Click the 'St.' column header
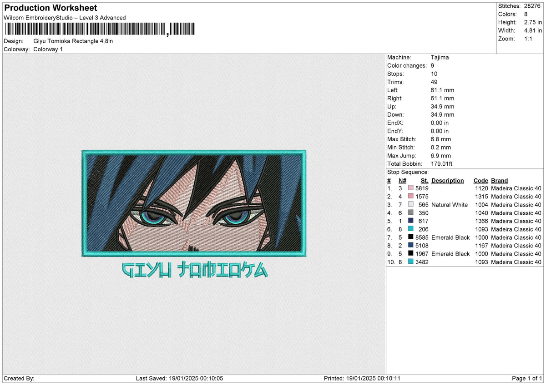The height and width of the screenshot is (385, 546). click(x=425, y=180)
